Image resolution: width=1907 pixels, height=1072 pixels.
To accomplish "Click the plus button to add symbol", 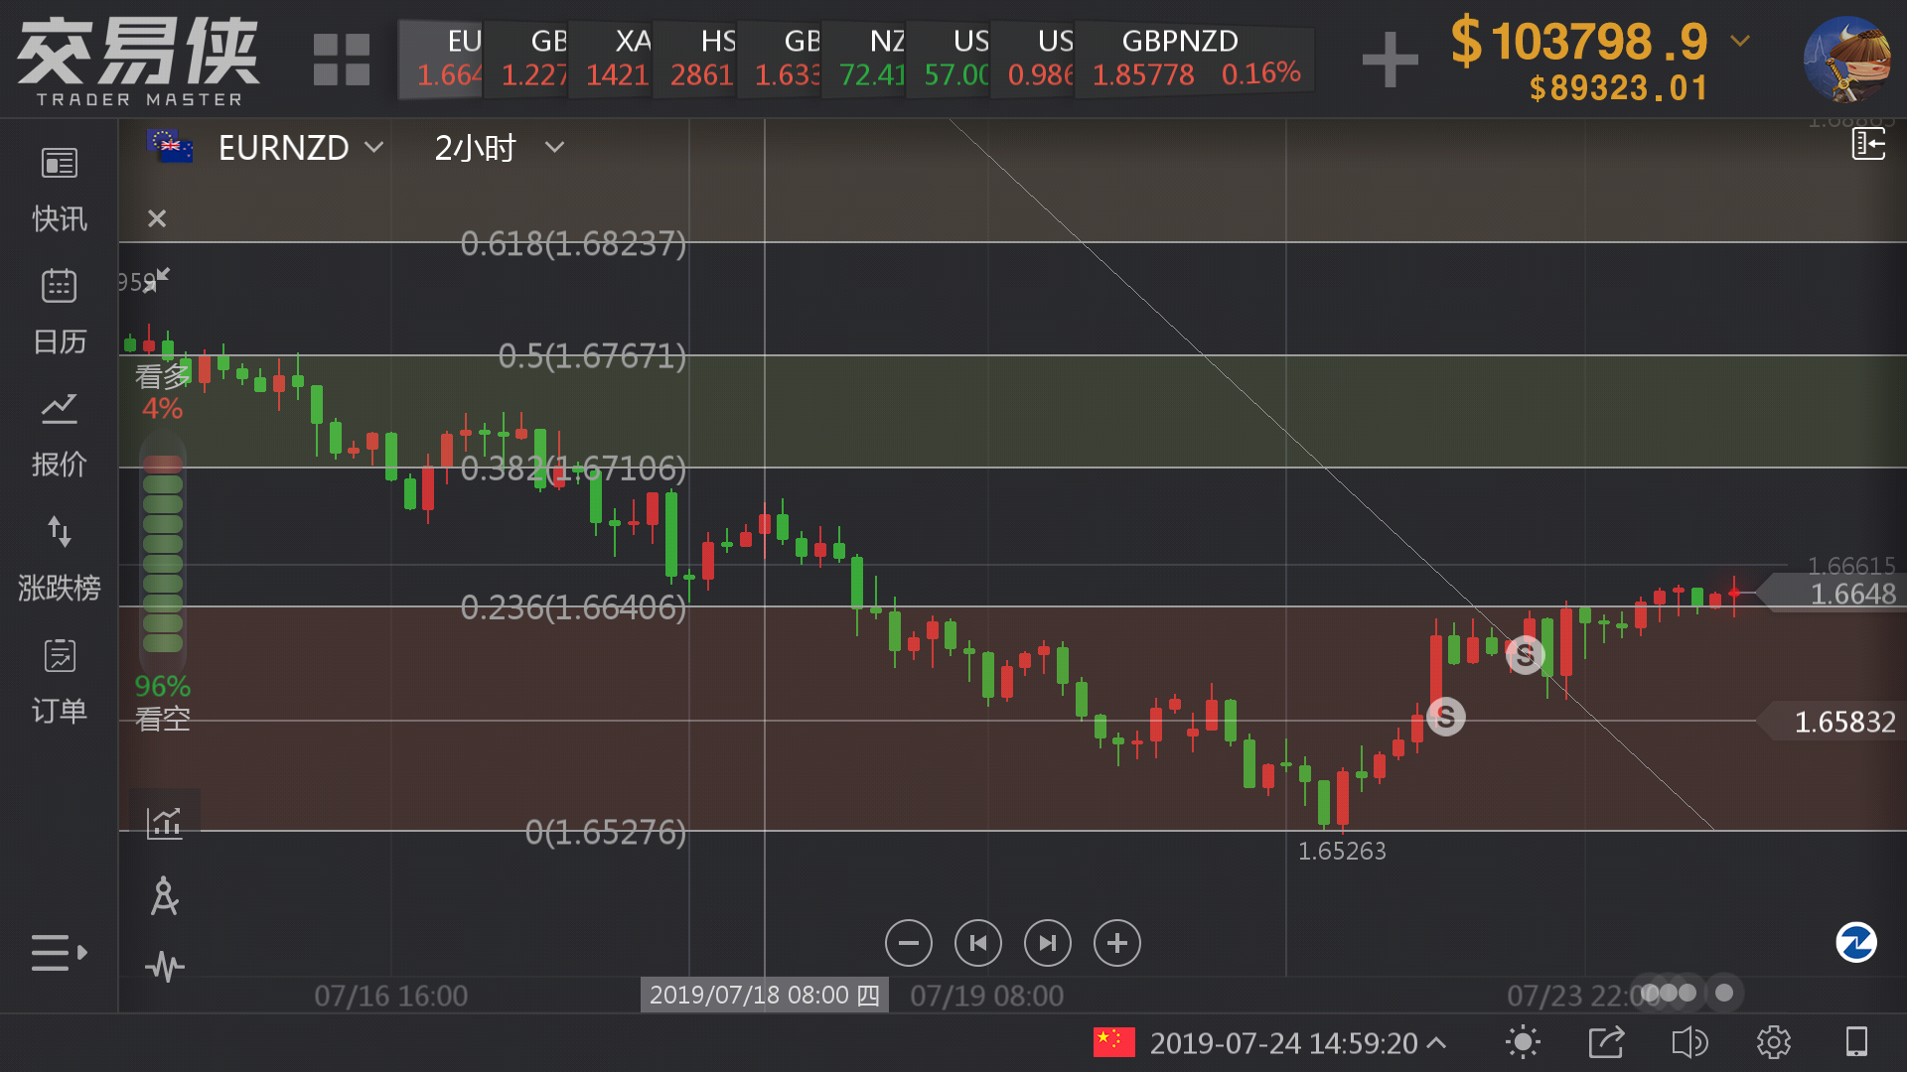I will (x=1390, y=60).
